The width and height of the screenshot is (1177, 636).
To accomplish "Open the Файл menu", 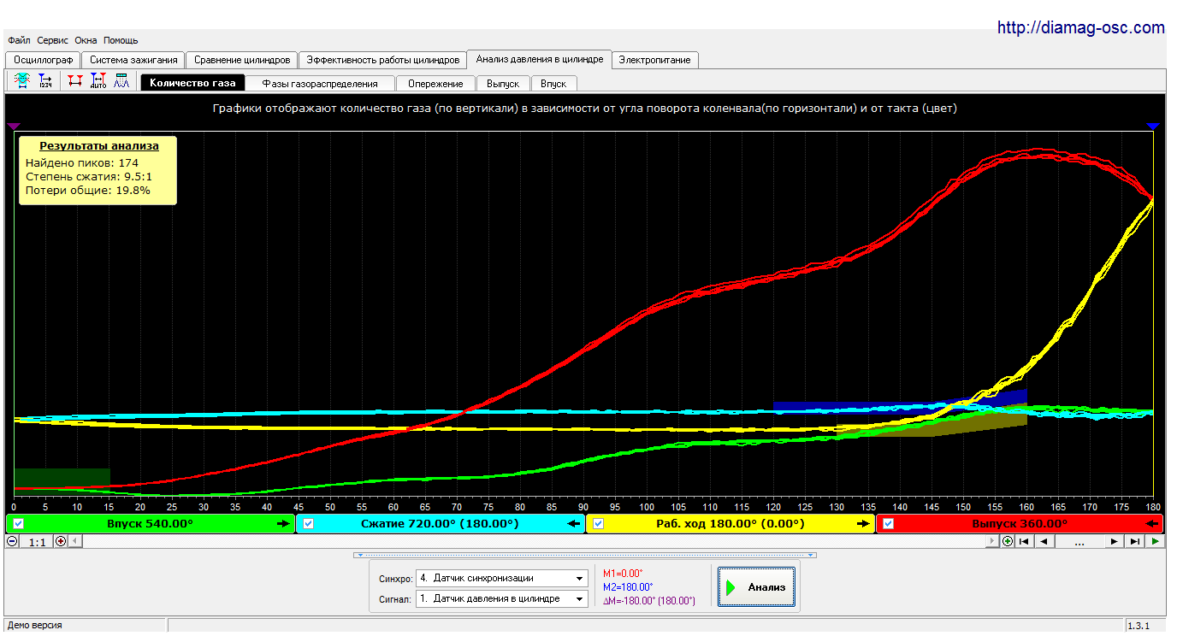I will point(19,40).
